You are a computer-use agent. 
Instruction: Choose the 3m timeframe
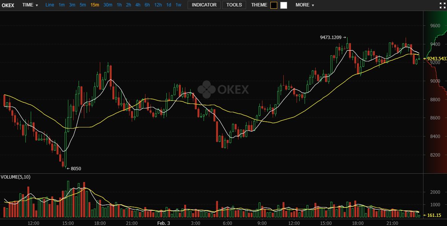72,5
